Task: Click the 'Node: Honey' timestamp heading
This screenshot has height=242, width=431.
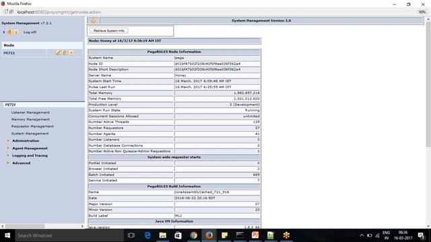Action: pos(125,40)
